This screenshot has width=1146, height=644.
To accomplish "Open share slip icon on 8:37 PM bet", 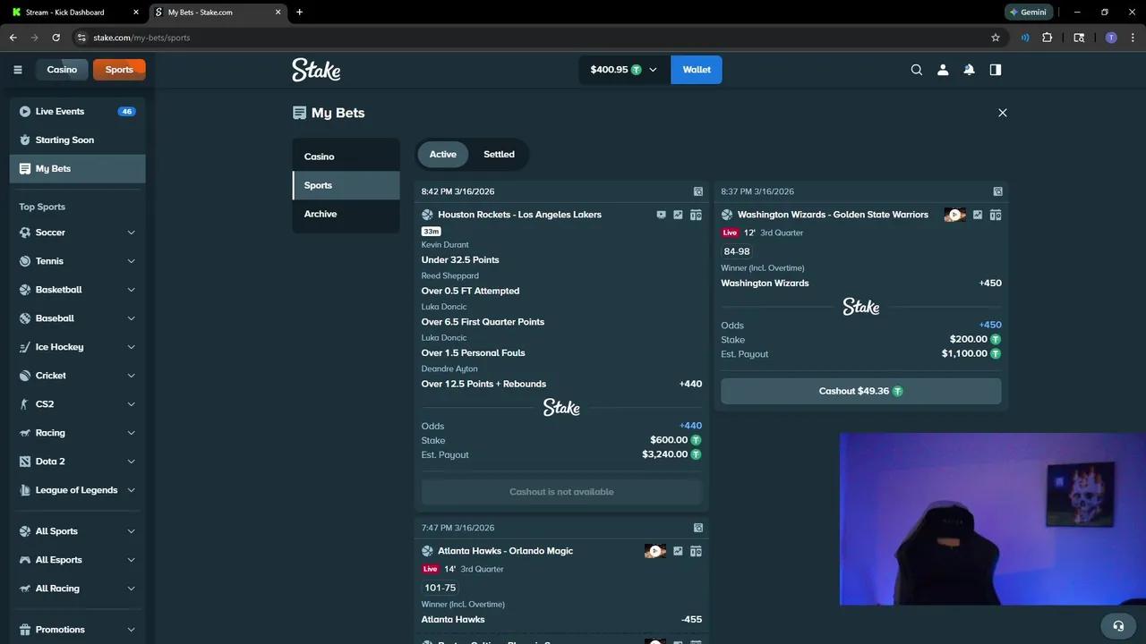I will (998, 191).
